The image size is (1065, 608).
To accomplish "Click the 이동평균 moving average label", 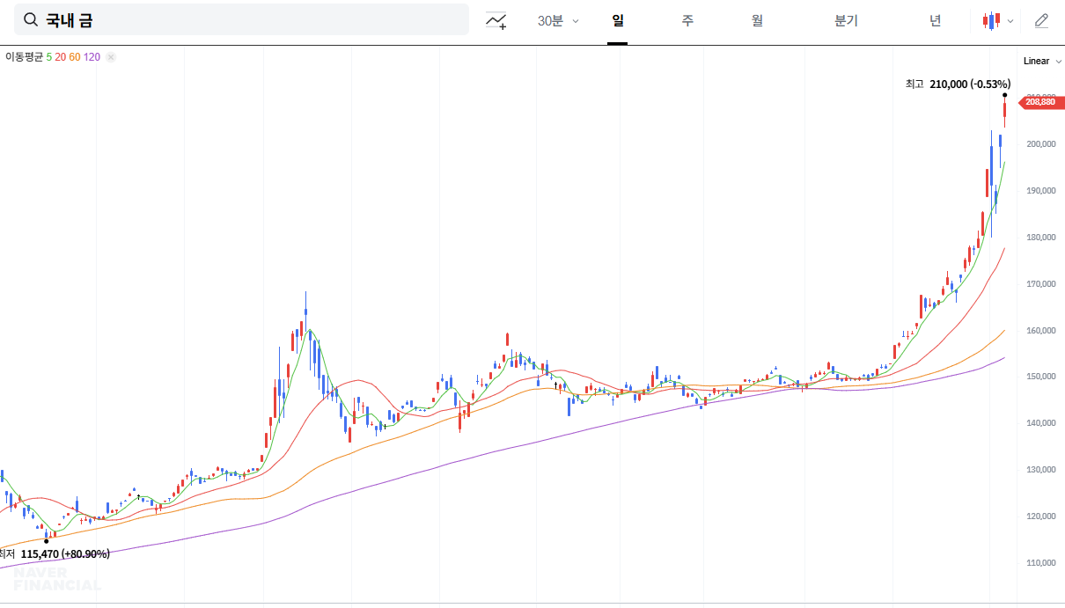I will pos(24,57).
